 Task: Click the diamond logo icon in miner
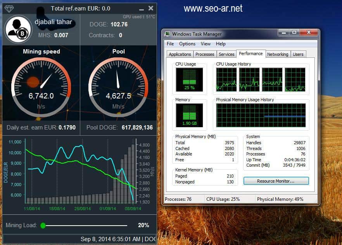click(x=9, y=9)
